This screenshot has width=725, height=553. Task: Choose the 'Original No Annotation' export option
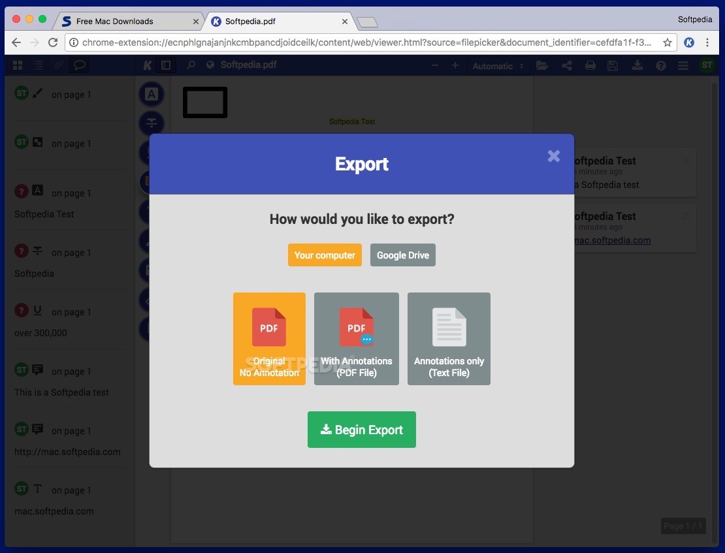269,338
